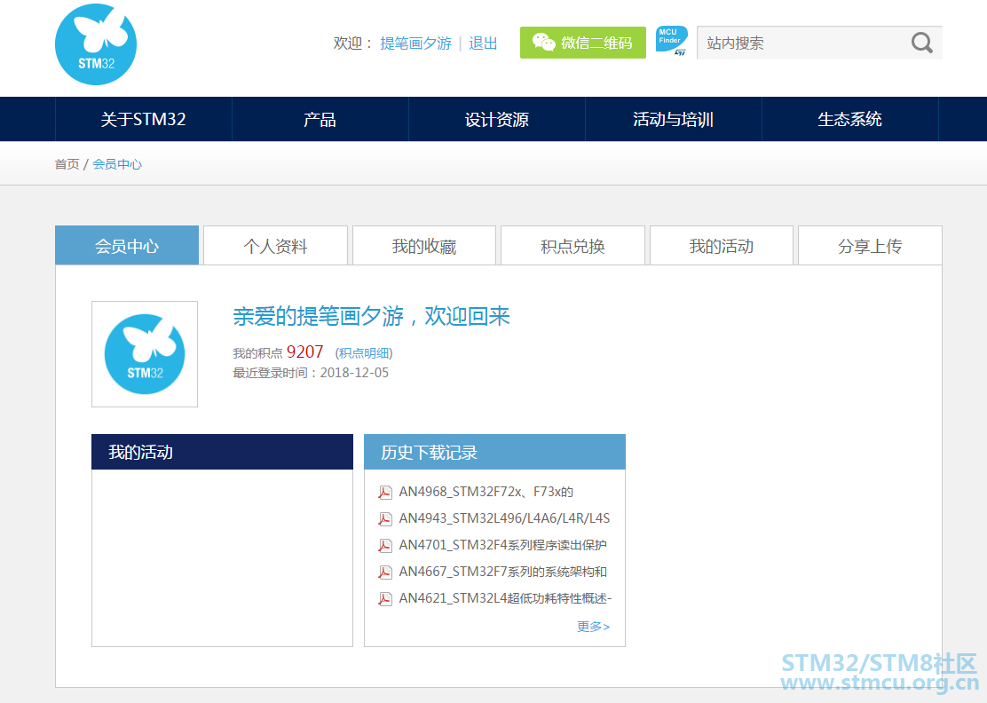Switch to 积点兑换 tab
This screenshot has width=987, height=703.
[572, 246]
